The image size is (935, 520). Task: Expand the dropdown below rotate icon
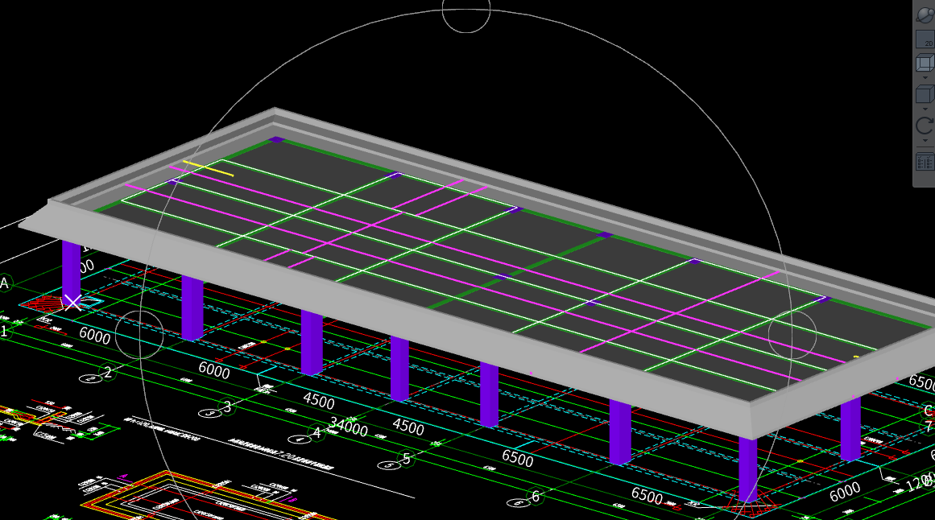[925, 141]
